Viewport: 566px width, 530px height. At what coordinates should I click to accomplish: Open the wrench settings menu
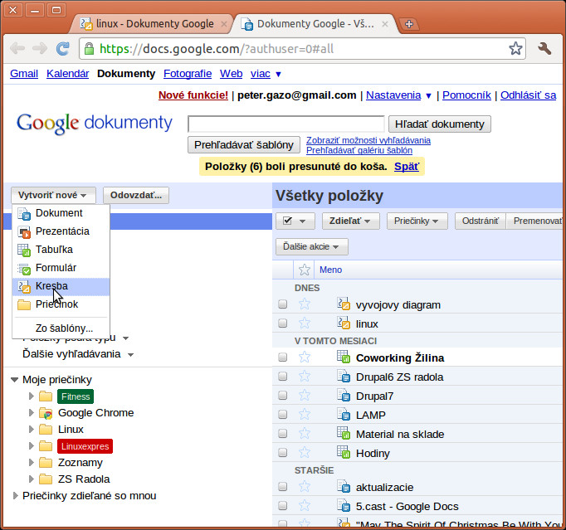coord(544,48)
